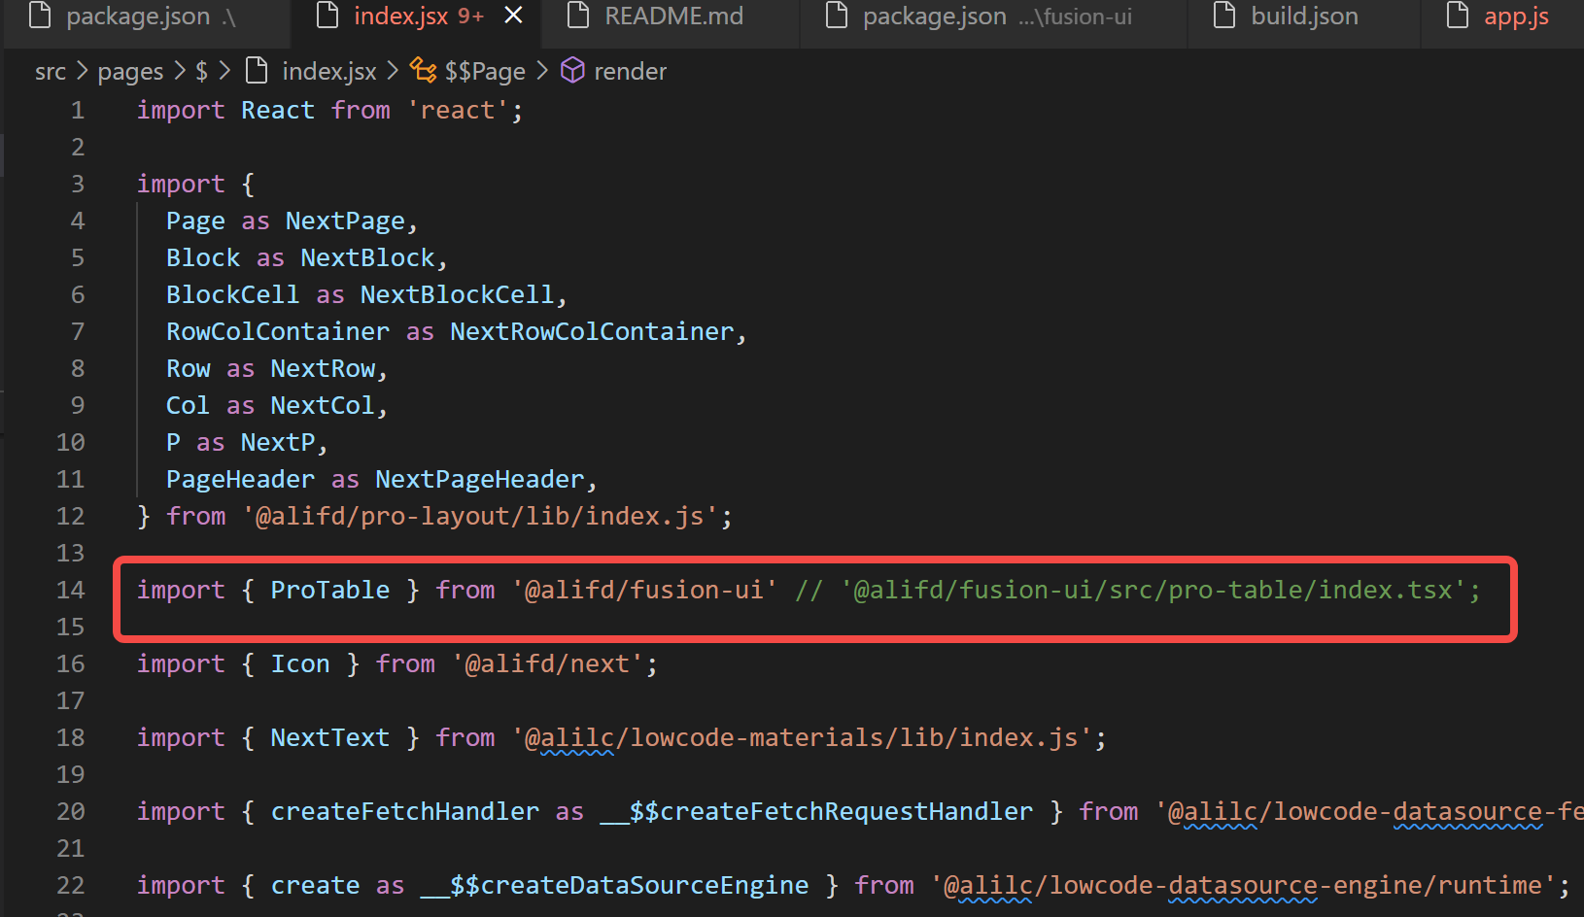1584x917 pixels.
Task: Close the index.jsx tab
Action: point(513,15)
